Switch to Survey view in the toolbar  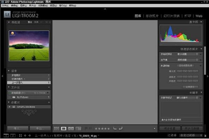(x=78, y=128)
